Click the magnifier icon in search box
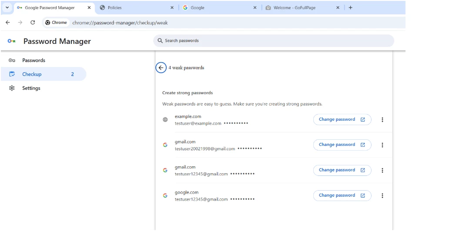This screenshot has height=231, width=449. click(160, 40)
